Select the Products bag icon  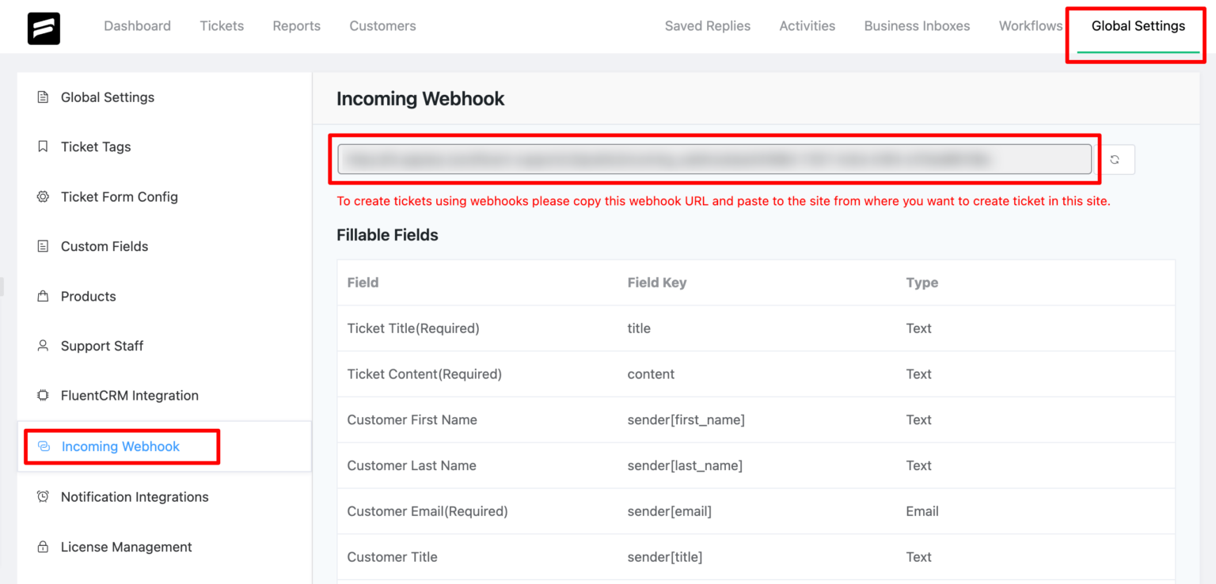coord(43,296)
